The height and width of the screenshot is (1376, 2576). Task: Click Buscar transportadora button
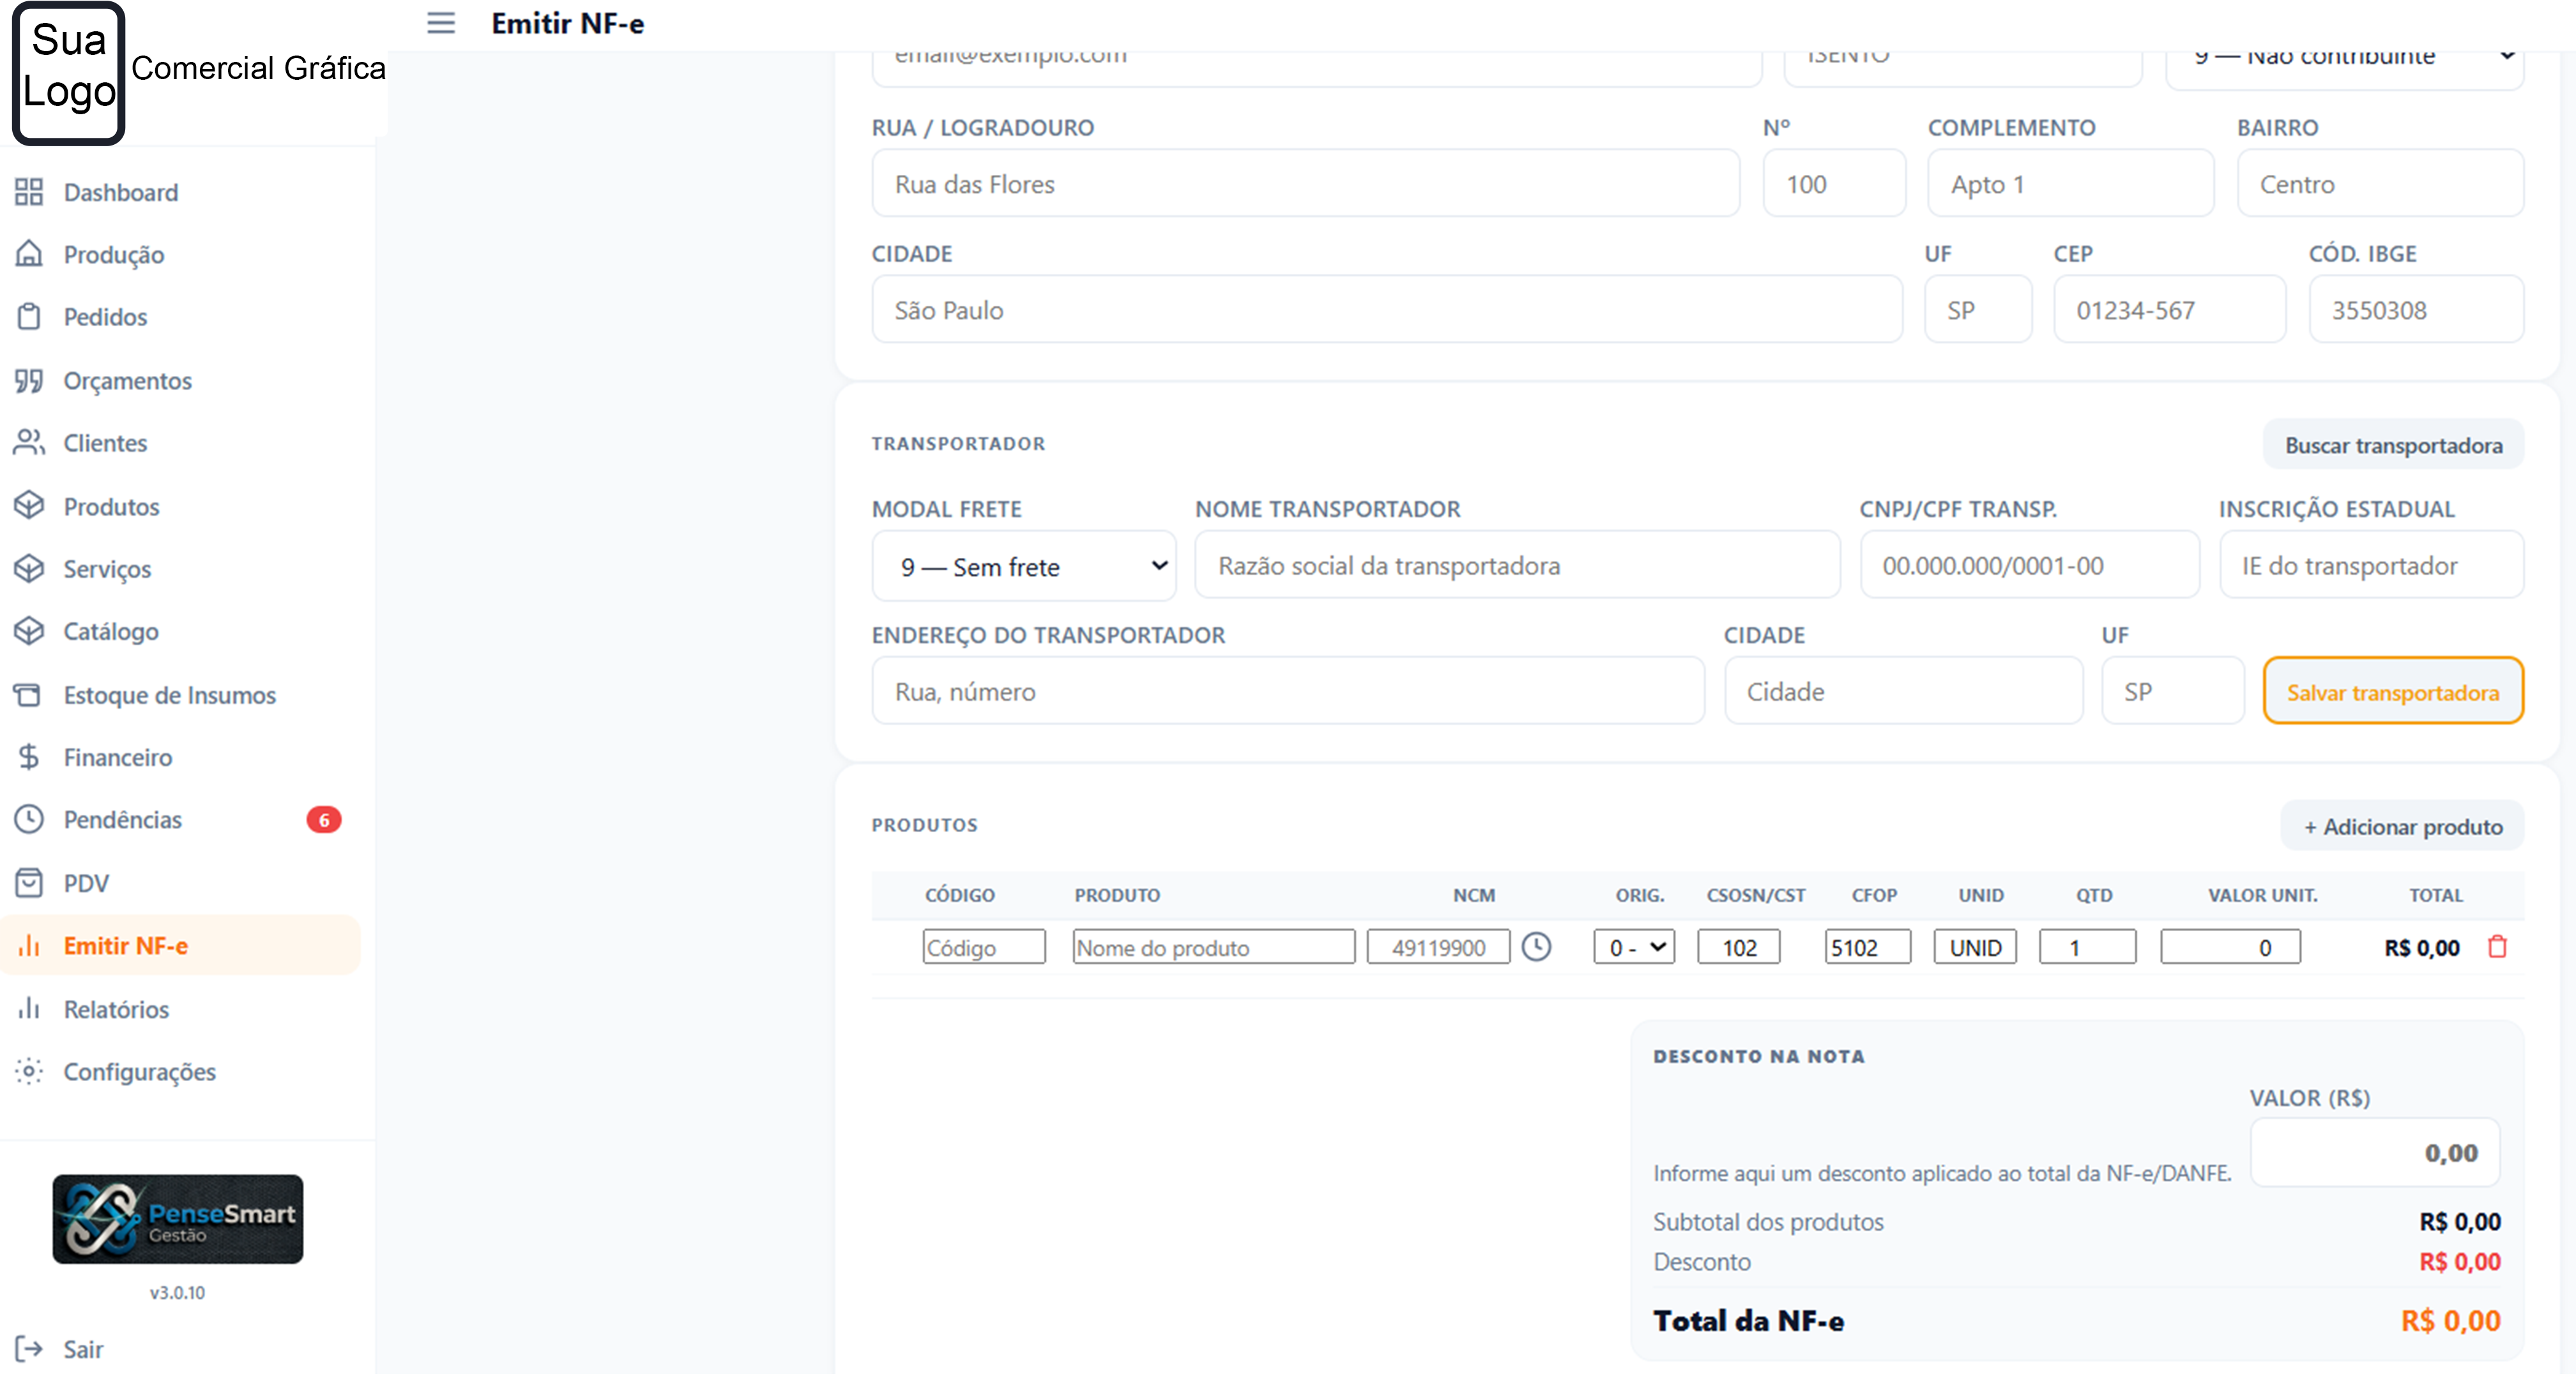(x=2393, y=445)
